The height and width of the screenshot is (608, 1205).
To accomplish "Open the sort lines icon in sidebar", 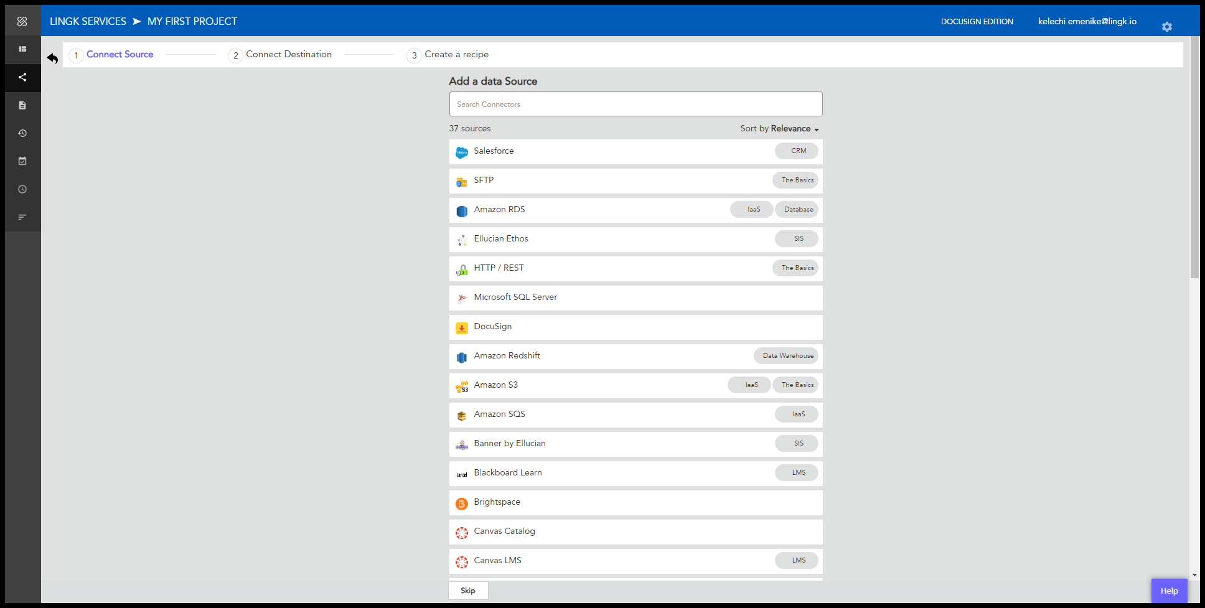I will click(x=22, y=217).
